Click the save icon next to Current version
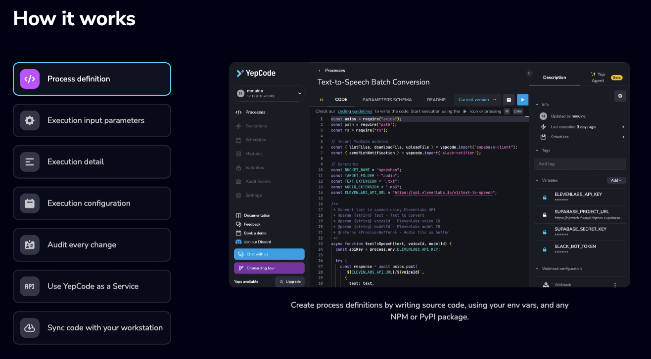The image size is (651, 359). [x=509, y=100]
